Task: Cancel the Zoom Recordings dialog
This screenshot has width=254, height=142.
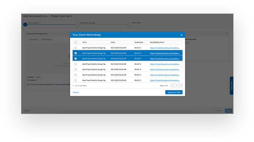Action: 76,92
